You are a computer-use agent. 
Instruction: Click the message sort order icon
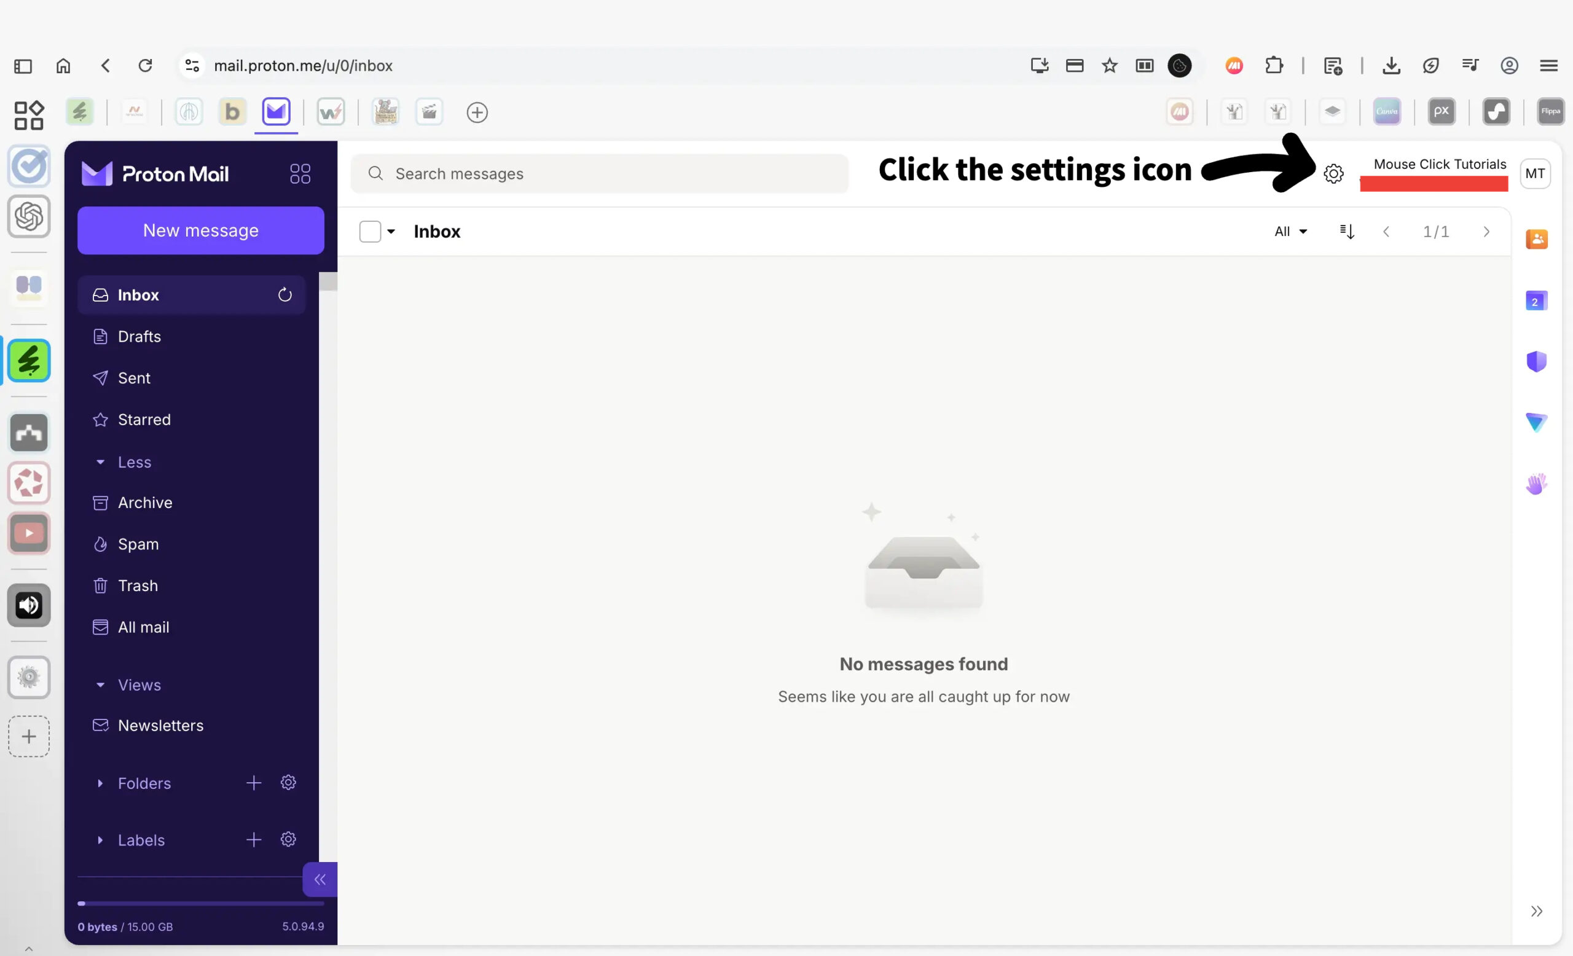pyautogui.click(x=1346, y=232)
